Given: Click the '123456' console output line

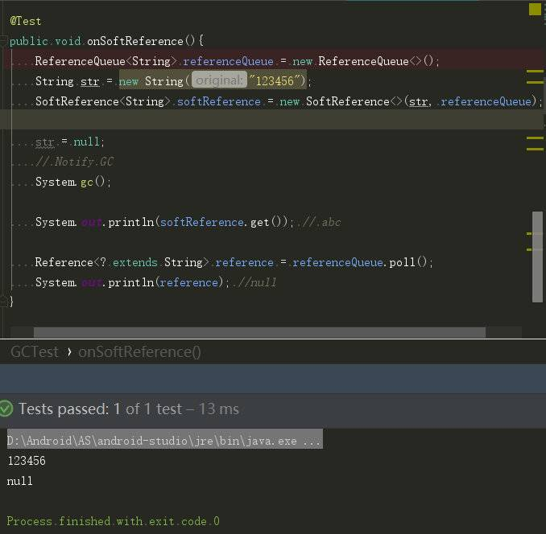Looking at the screenshot, I should tap(27, 461).
